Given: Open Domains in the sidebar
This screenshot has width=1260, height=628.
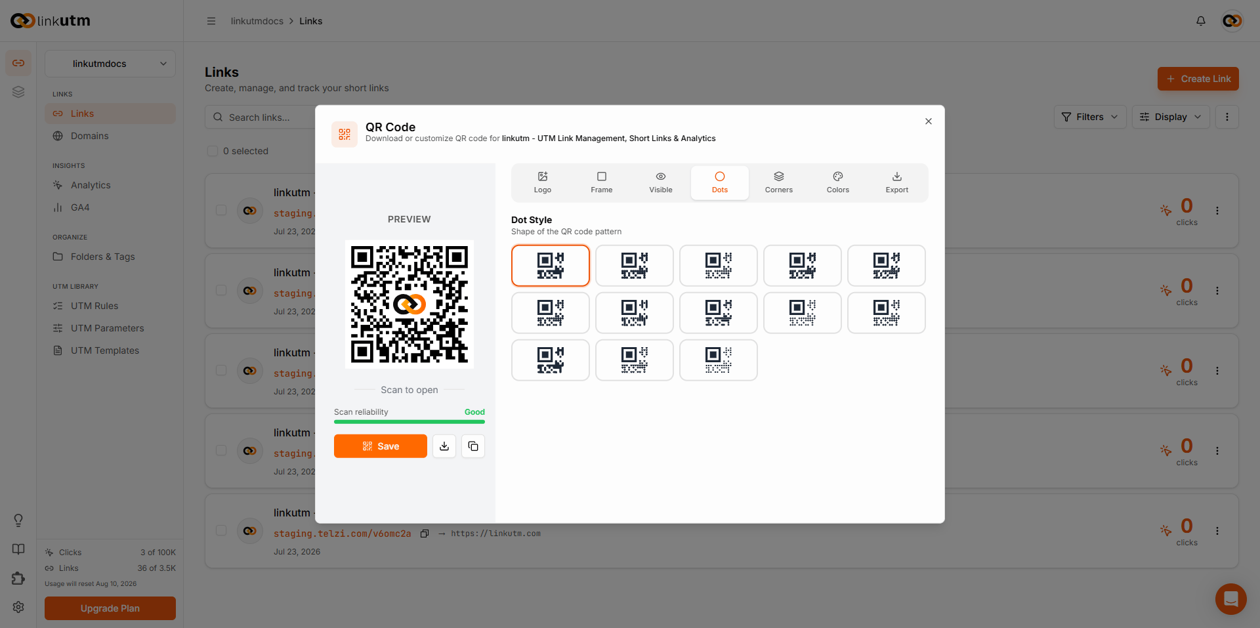Looking at the screenshot, I should point(110,136).
